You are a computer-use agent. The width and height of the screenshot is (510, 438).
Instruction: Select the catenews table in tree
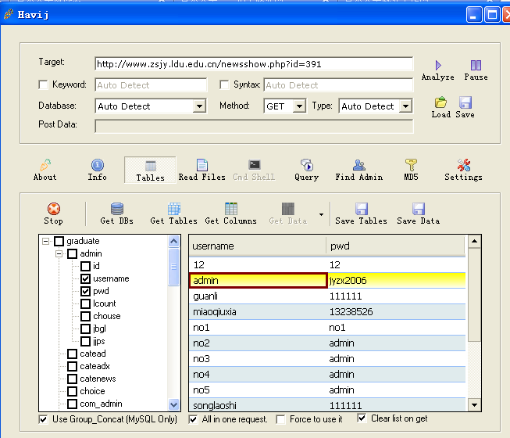(98, 379)
